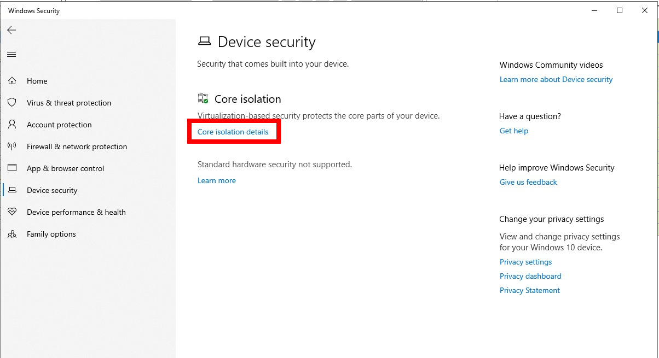Click the App & browser control window icon
The width and height of the screenshot is (659, 358).
(12, 168)
